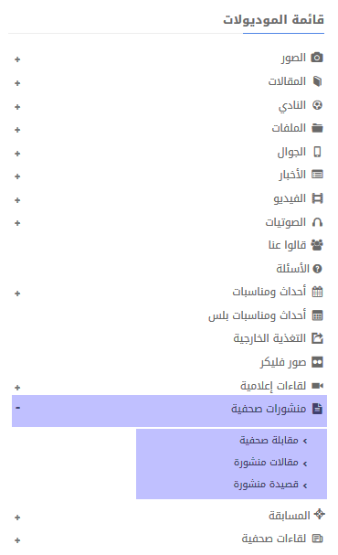
Task: Expand the أحداث ومناسبات plus sign
Action: point(17,294)
